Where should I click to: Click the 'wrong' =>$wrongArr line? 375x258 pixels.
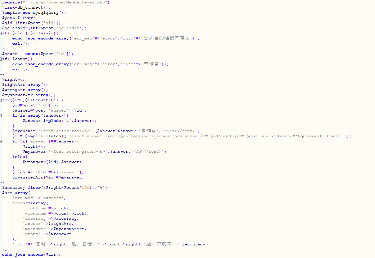[47, 234]
